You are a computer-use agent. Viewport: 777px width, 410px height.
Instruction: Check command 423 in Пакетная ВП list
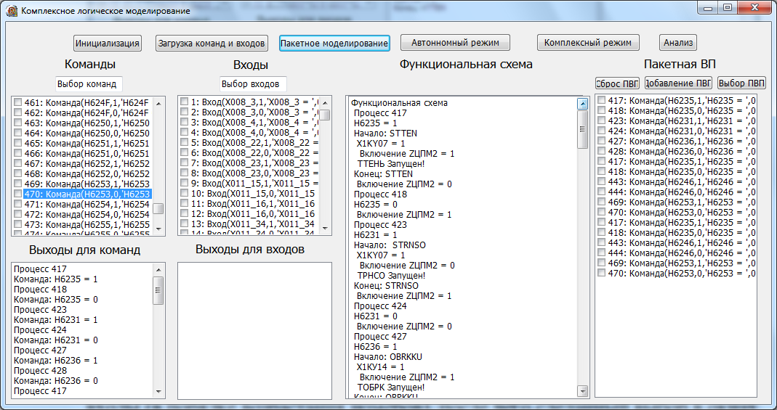click(x=602, y=120)
